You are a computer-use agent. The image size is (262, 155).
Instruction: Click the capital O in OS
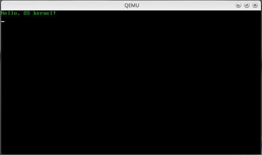(x=25, y=13)
